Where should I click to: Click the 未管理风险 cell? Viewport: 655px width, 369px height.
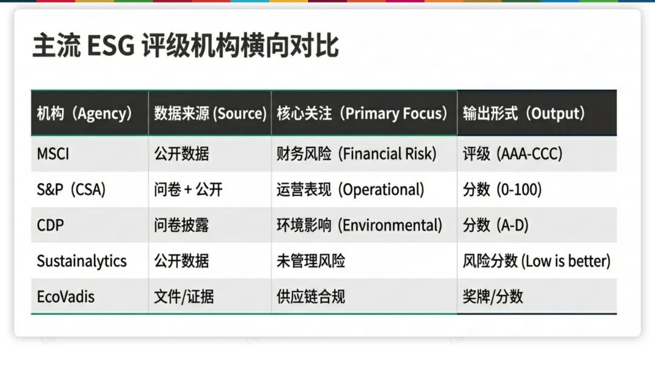364,261
